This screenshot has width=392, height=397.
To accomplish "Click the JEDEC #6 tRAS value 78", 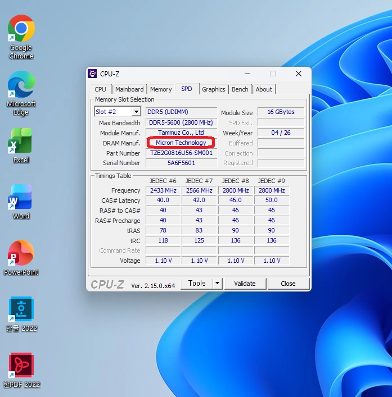I will pyautogui.click(x=163, y=230).
